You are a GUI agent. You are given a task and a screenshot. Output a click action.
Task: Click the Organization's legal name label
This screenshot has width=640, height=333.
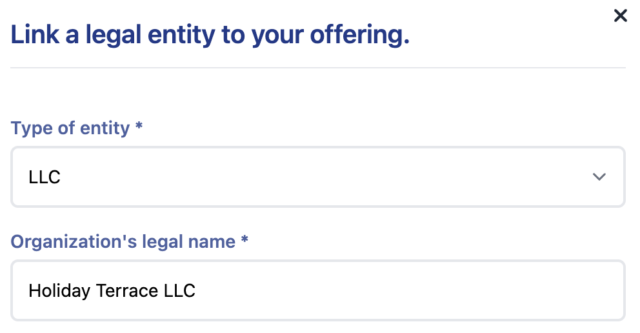[x=123, y=241]
